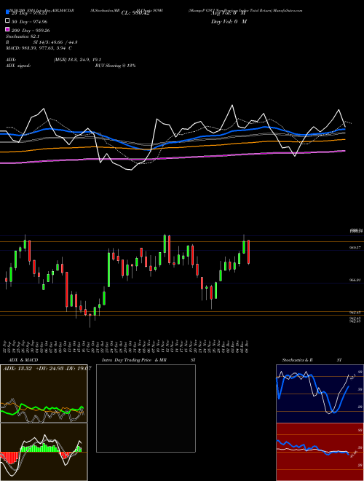Select the '50 Day = 974.96' label
Viewport: 364px width, 481px height.
[30, 22]
